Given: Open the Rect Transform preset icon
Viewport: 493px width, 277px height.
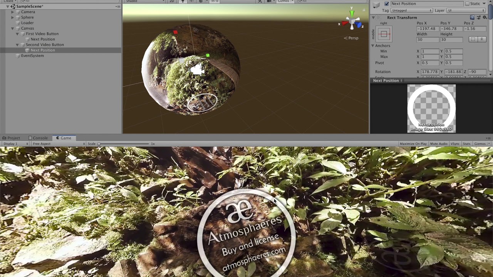Looking at the screenshot, I should [x=478, y=17].
